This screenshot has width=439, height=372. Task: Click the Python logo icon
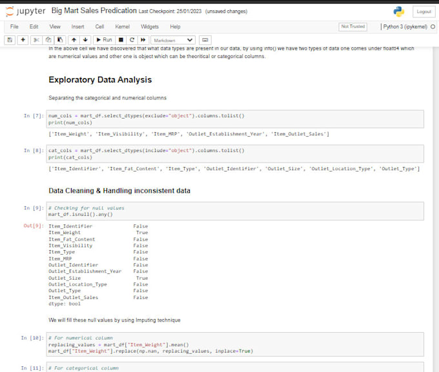(399, 12)
